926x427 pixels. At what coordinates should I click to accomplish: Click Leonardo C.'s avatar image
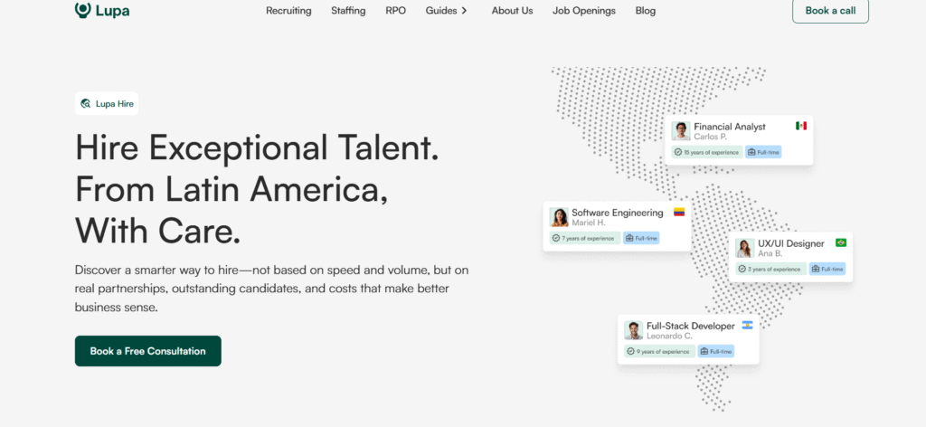coord(633,330)
